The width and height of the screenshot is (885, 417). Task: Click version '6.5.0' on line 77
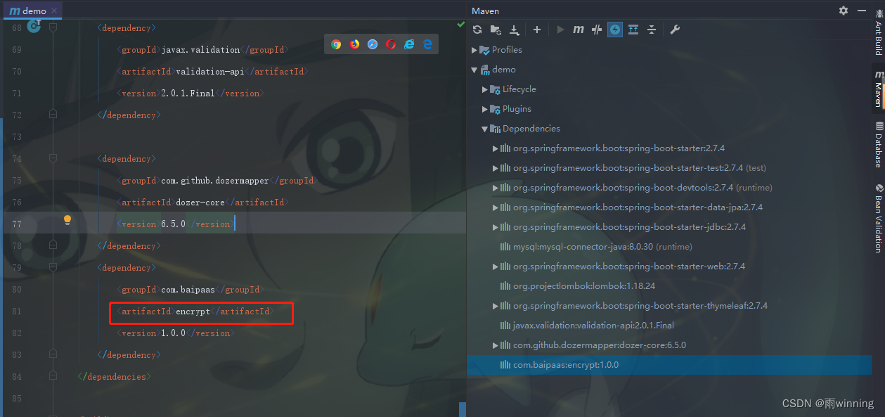pos(173,224)
